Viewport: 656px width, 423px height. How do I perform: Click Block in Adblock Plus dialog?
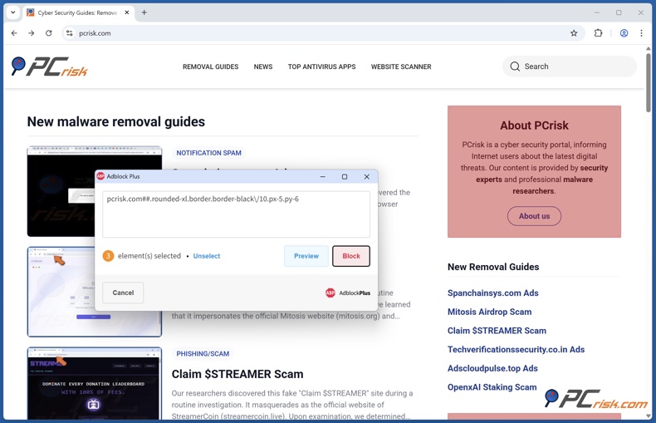click(x=351, y=256)
